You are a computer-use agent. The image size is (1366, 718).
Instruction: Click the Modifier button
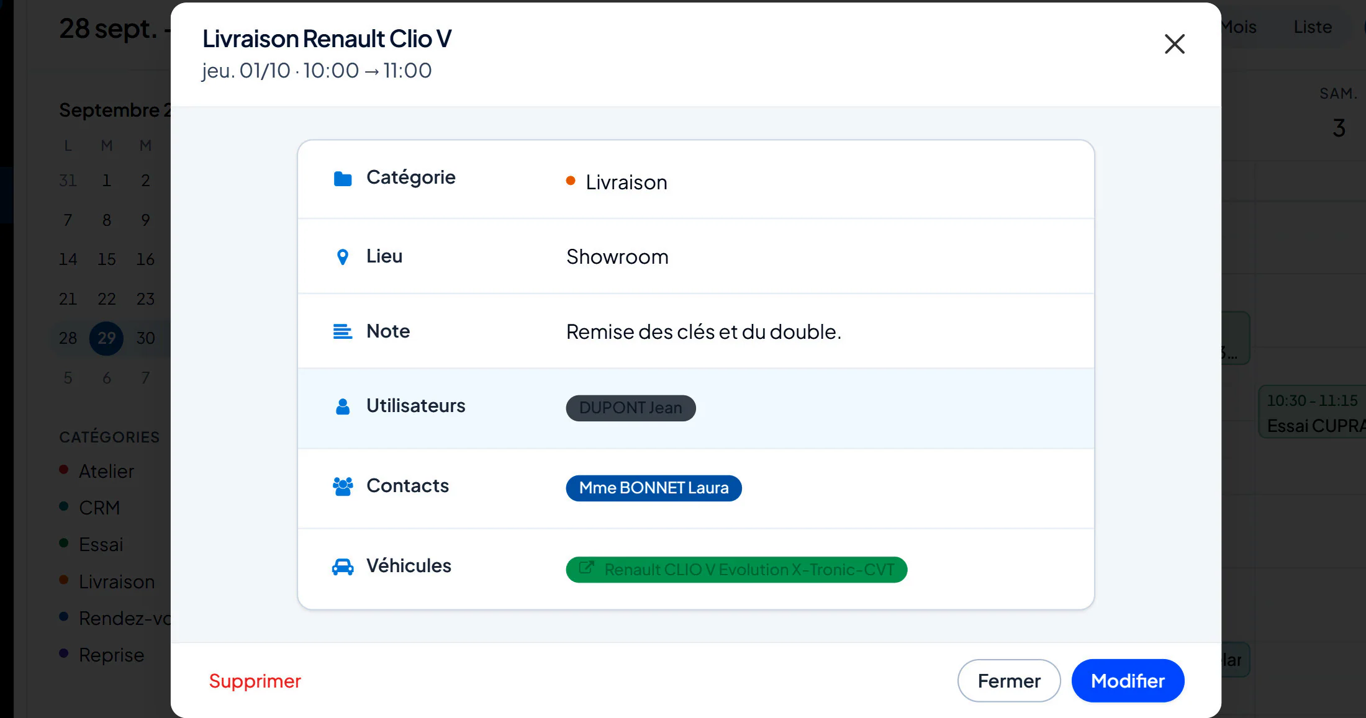coord(1128,681)
